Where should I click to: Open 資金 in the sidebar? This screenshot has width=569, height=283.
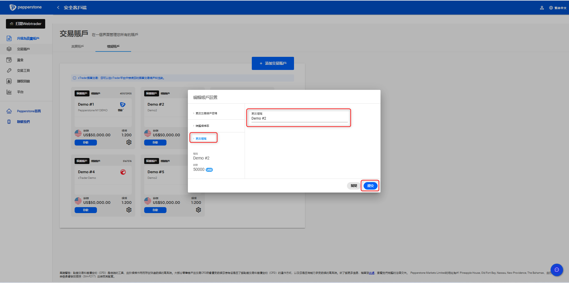20,60
